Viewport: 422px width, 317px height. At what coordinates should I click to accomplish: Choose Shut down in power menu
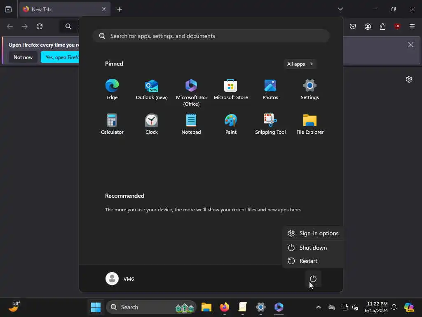point(313,248)
